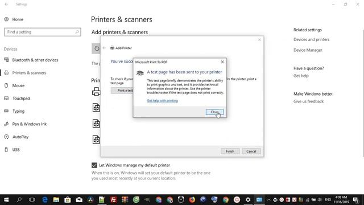364x205 pixels.
Task: Show hidden system tray icons
Action: (x=268, y=200)
